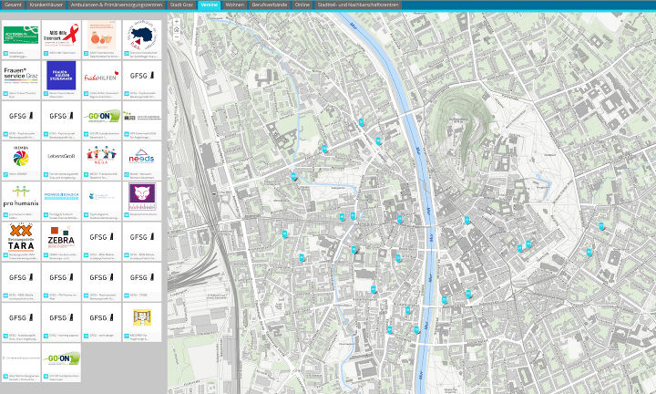The height and width of the screenshot is (394, 656).
Task: Open the card with the blue Styria map logo
Action: coord(142,39)
